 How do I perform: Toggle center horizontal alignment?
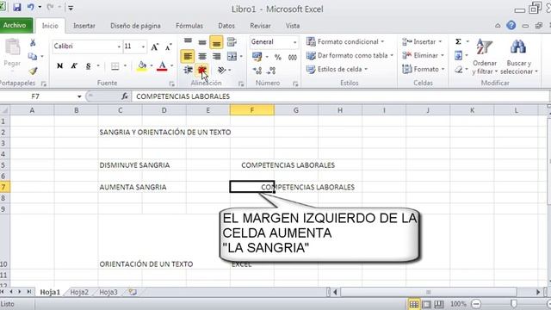[202, 56]
